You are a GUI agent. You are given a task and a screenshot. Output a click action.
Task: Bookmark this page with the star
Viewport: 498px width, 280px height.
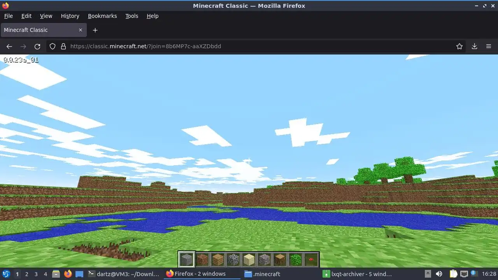pyautogui.click(x=459, y=46)
